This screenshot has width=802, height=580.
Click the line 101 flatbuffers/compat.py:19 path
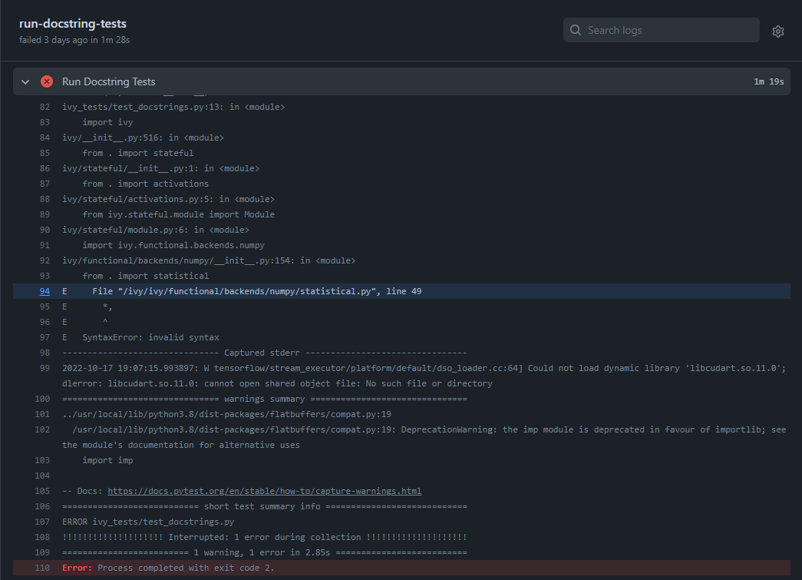226,414
